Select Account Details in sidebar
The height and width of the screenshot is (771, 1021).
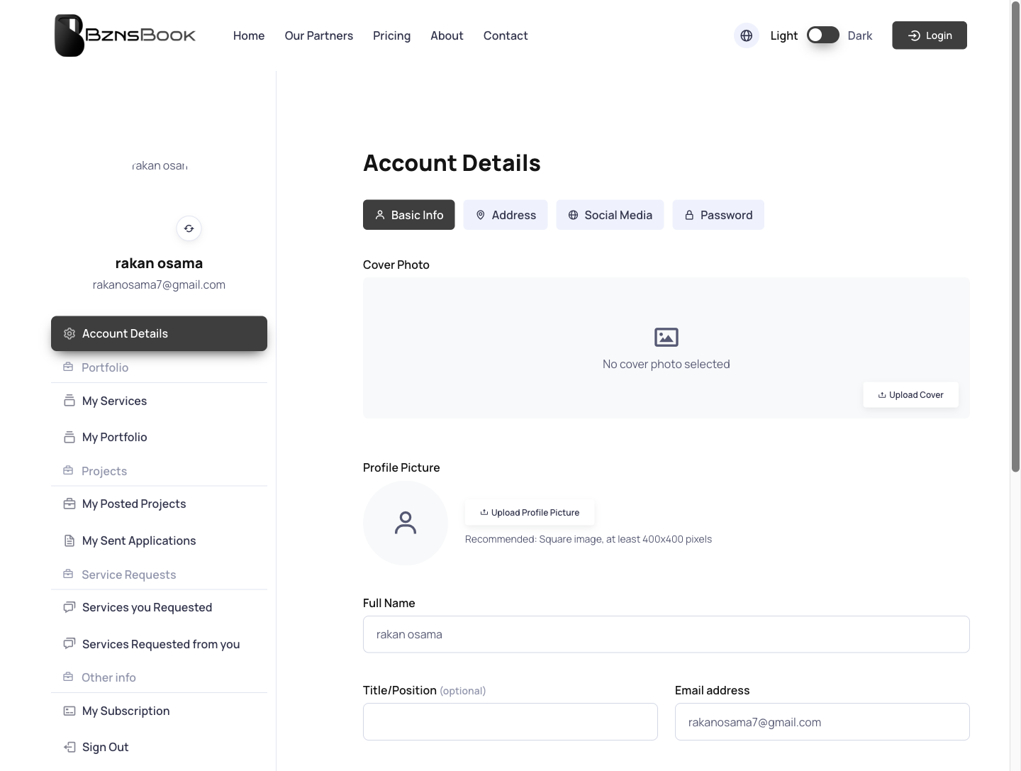(159, 333)
